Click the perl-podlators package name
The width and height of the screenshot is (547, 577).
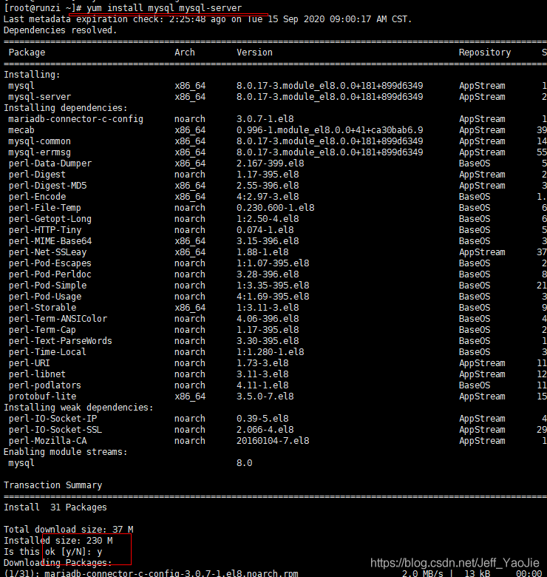[x=45, y=385]
